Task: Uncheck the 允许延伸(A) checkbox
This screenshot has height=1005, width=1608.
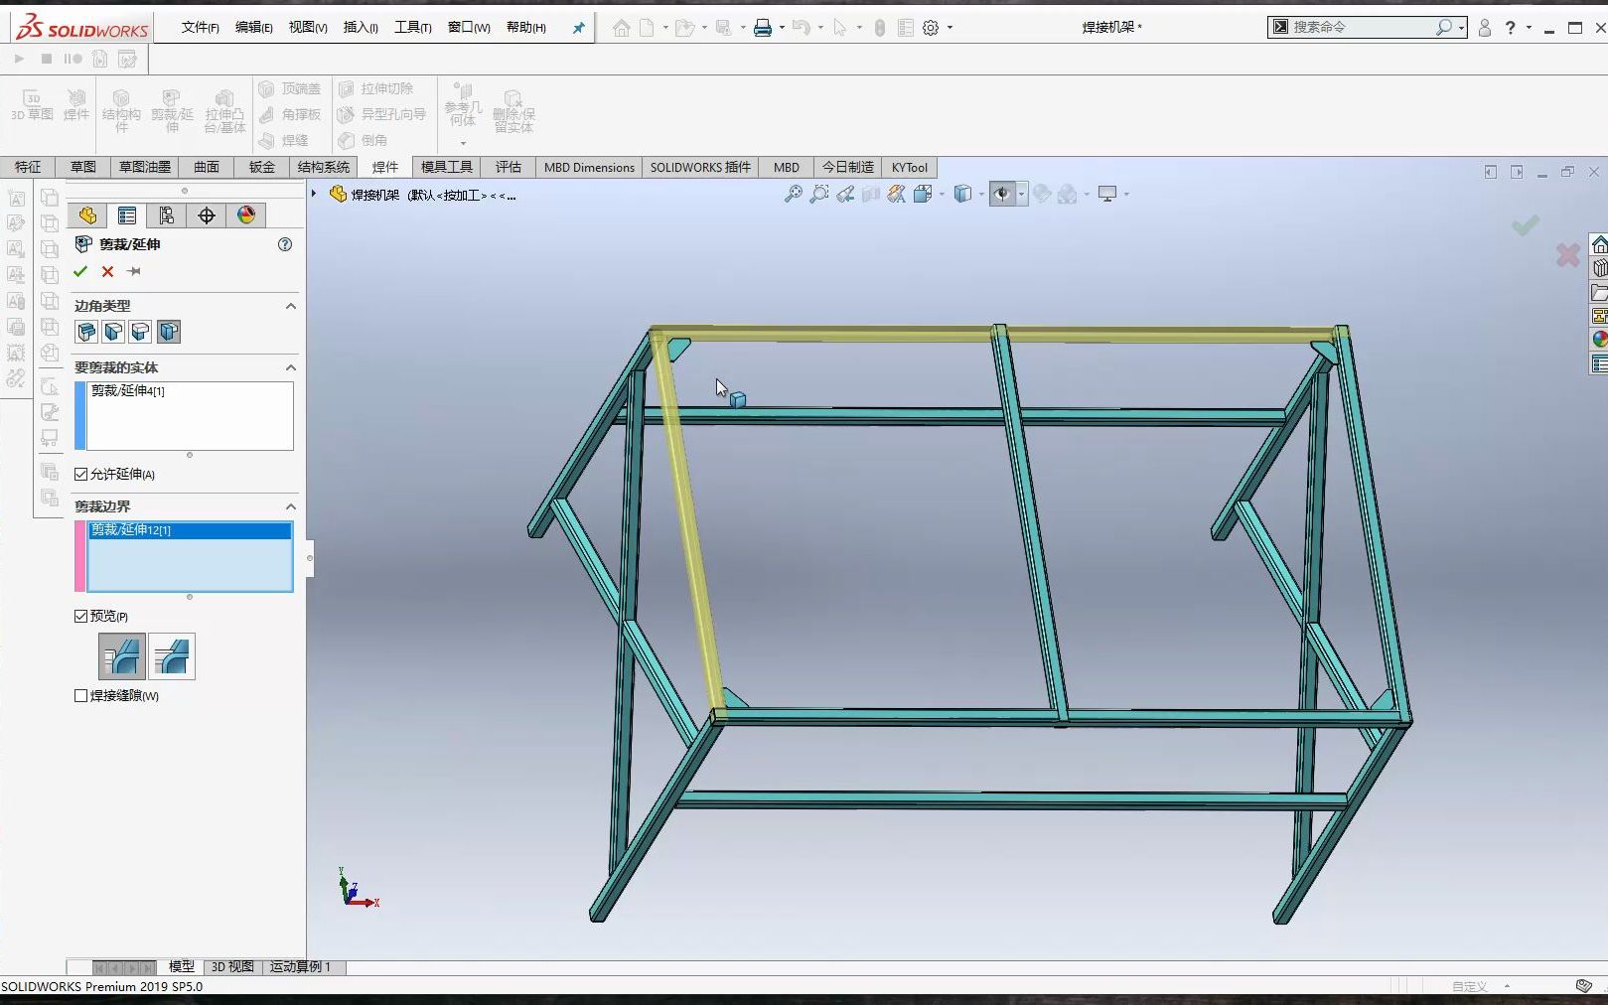Action: (81, 474)
